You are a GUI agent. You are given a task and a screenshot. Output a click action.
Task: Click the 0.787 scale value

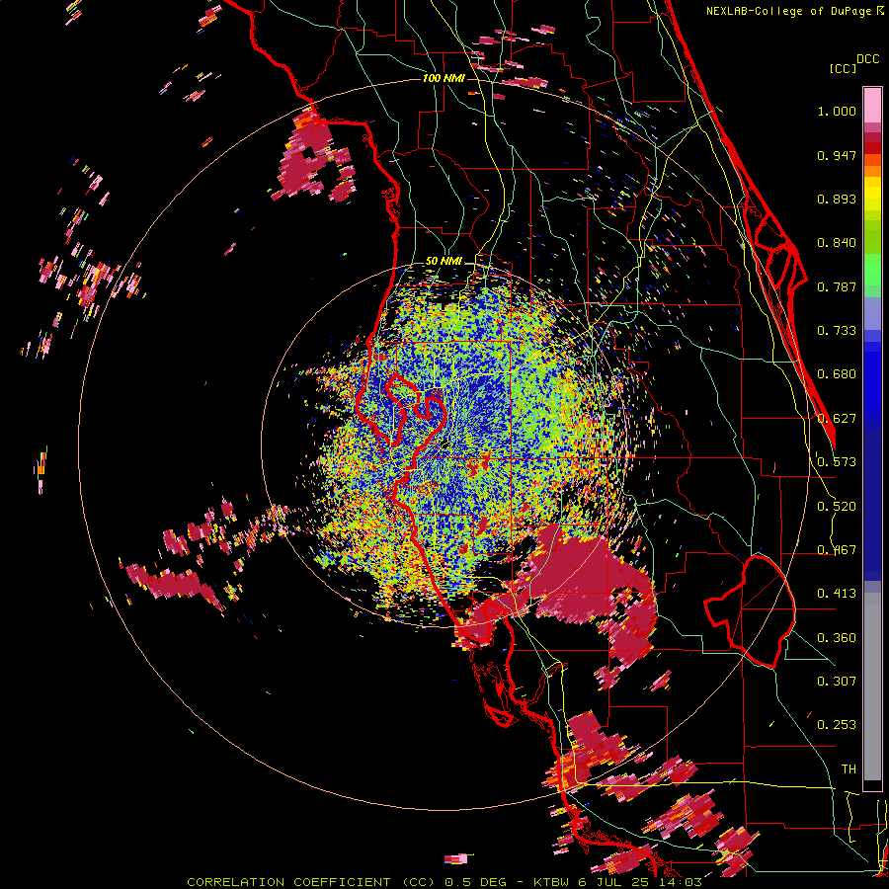(837, 286)
